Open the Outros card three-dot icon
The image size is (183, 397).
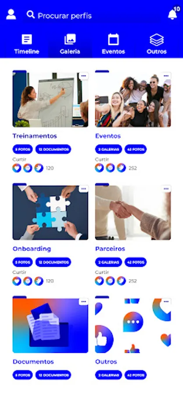pos(166,302)
